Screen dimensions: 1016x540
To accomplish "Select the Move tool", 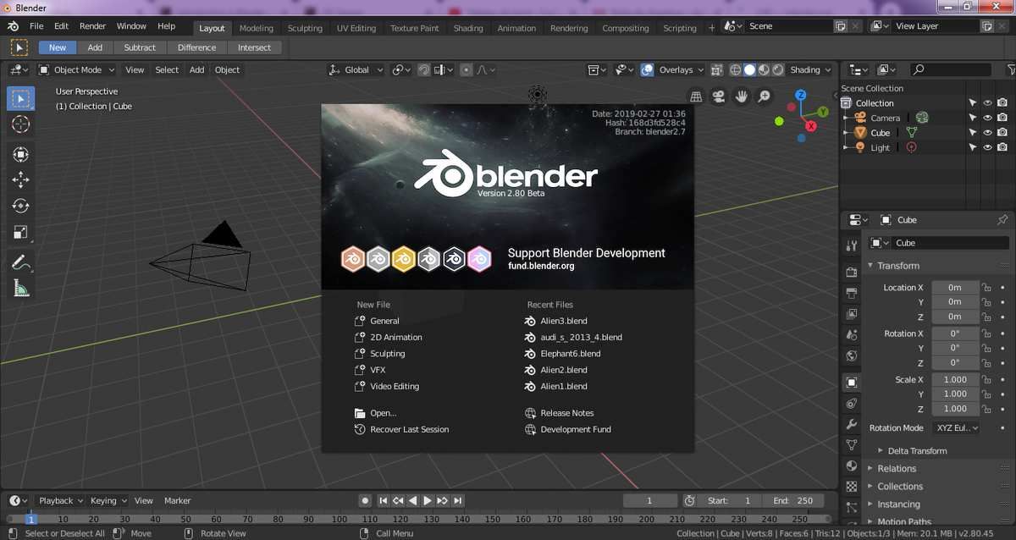I will 21,180.
